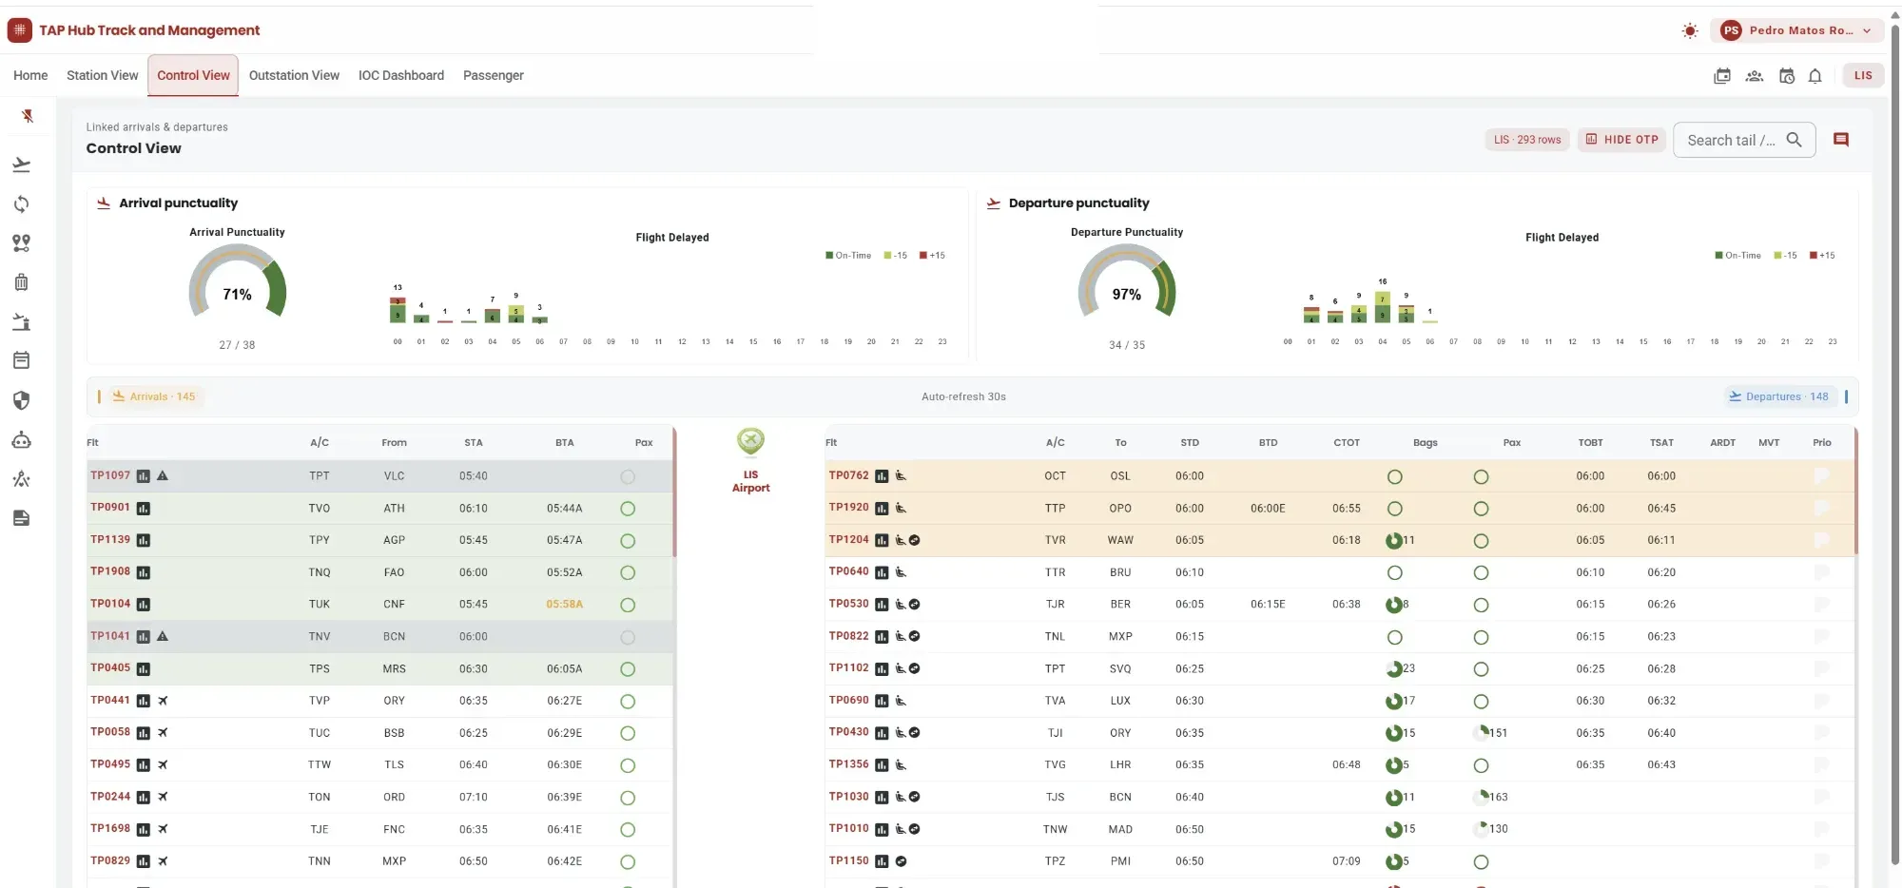Screen dimensions: 1902x888
Task: Click HIDE OTP button
Action: click(x=1621, y=140)
